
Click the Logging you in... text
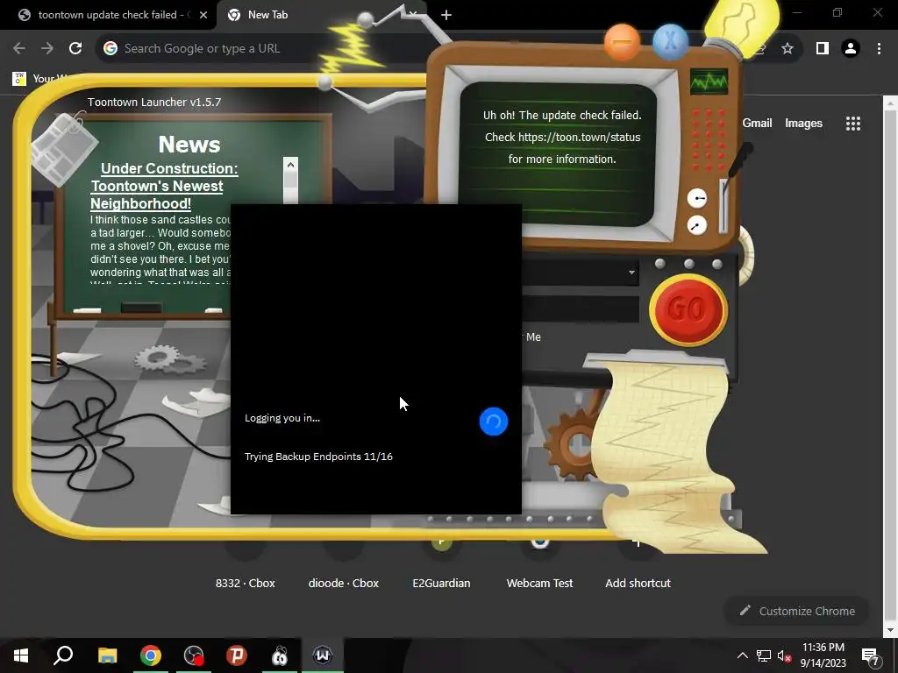pyautogui.click(x=282, y=418)
